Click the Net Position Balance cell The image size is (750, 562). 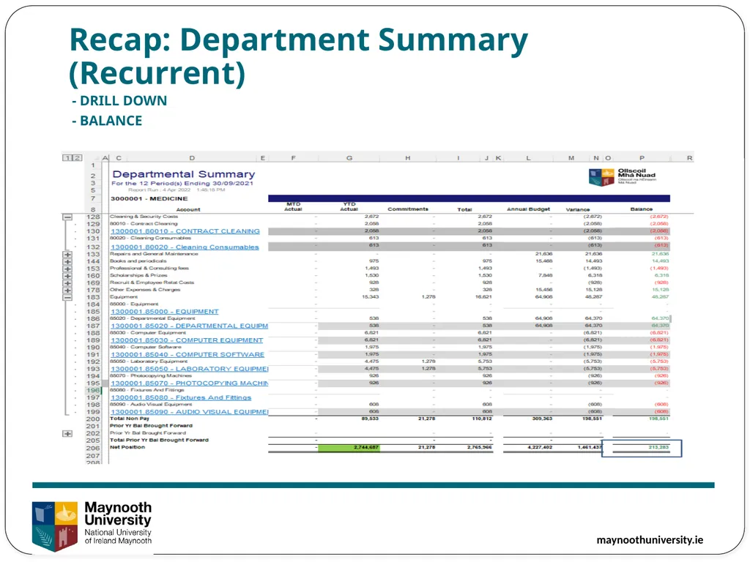[x=642, y=449]
